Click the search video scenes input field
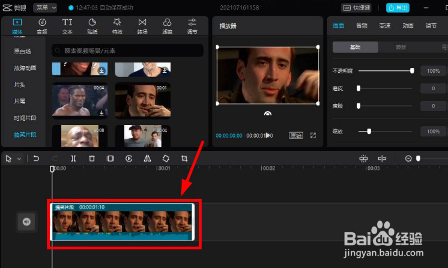The width and height of the screenshot is (448, 268). click(127, 50)
